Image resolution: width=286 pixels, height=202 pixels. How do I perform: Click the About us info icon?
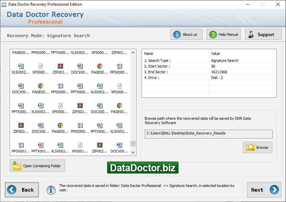click(177, 34)
